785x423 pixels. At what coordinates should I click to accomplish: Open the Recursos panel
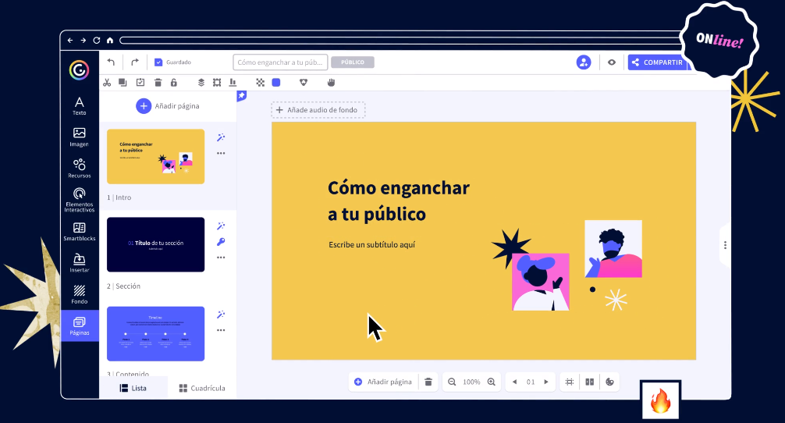[x=79, y=169]
